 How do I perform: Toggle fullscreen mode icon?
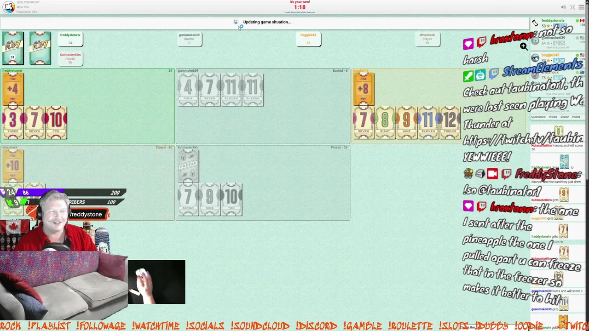[572, 7]
